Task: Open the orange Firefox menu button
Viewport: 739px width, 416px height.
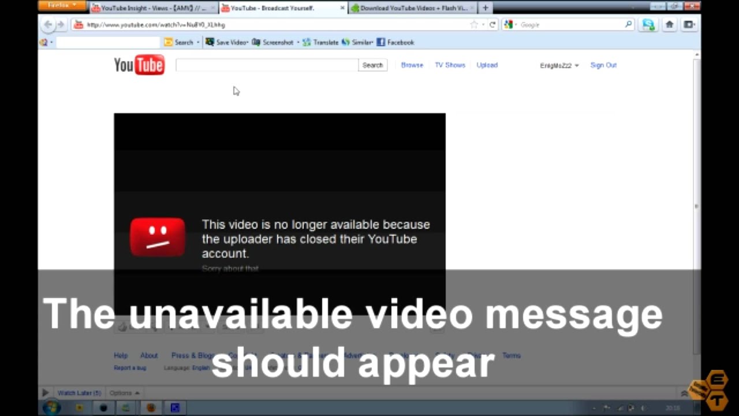Action: [x=62, y=6]
